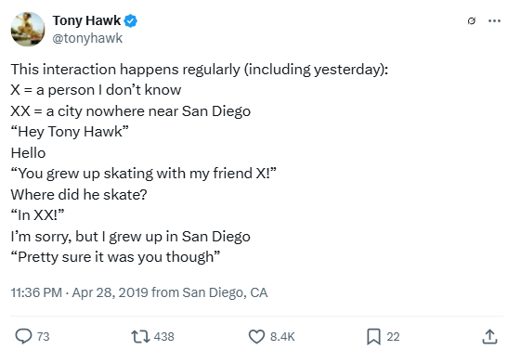Click the Apr 28, 2019 date

pos(111,292)
